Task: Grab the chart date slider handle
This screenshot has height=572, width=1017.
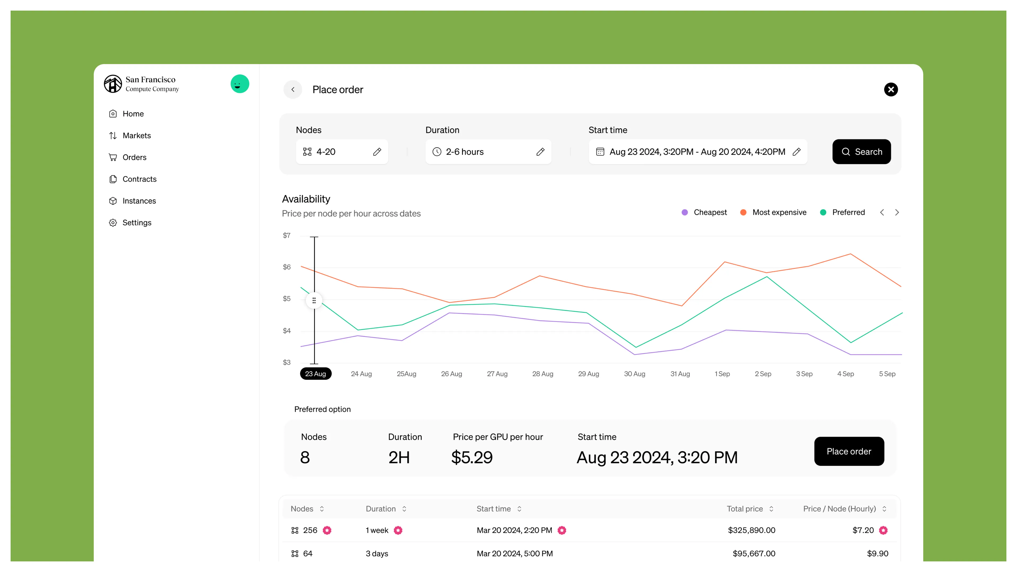Action: click(314, 301)
